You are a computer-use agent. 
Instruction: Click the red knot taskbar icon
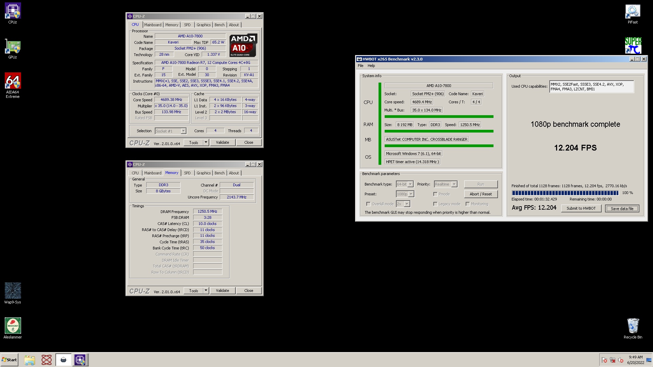click(x=47, y=360)
